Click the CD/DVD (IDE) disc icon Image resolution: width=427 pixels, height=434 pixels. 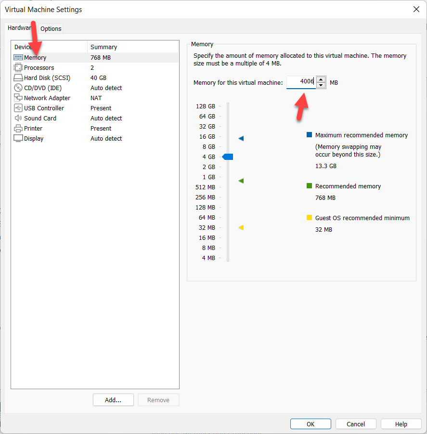(18, 88)
